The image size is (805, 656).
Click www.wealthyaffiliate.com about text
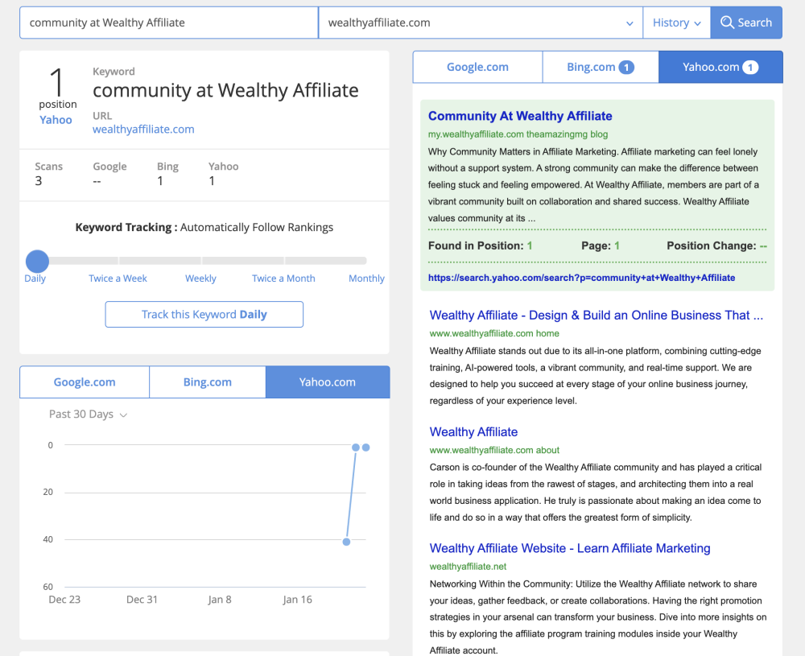click(x=494, y=450)
